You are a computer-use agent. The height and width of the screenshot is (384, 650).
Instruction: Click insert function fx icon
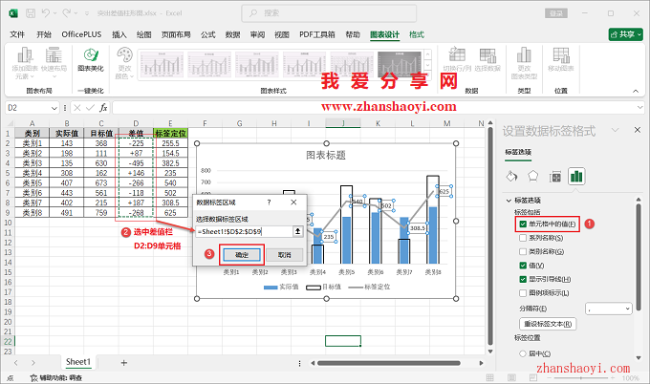(x=103, y=108)
